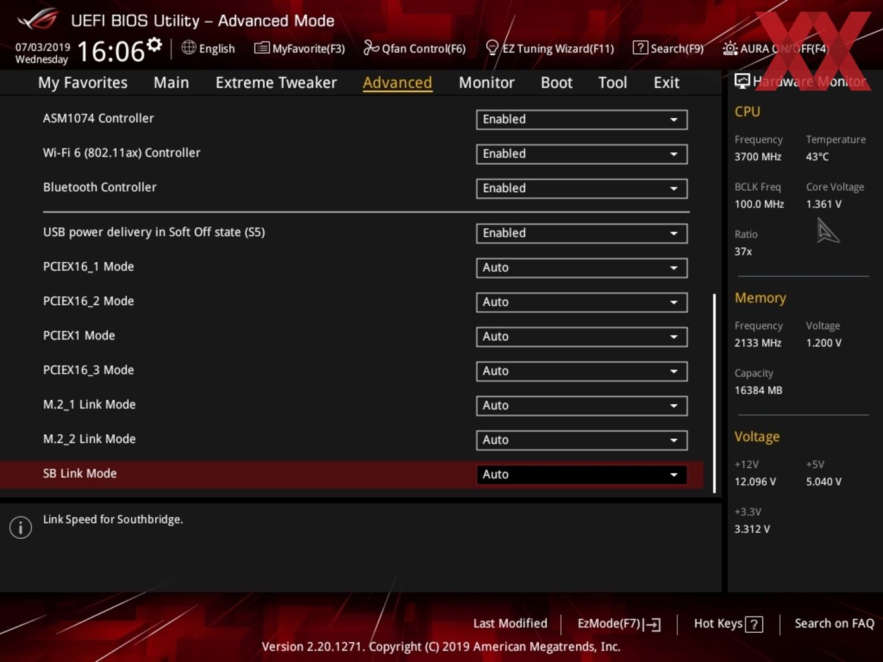Open Search(F9) label
Viewport: 883px width, 662px height.
pos(677,49)
